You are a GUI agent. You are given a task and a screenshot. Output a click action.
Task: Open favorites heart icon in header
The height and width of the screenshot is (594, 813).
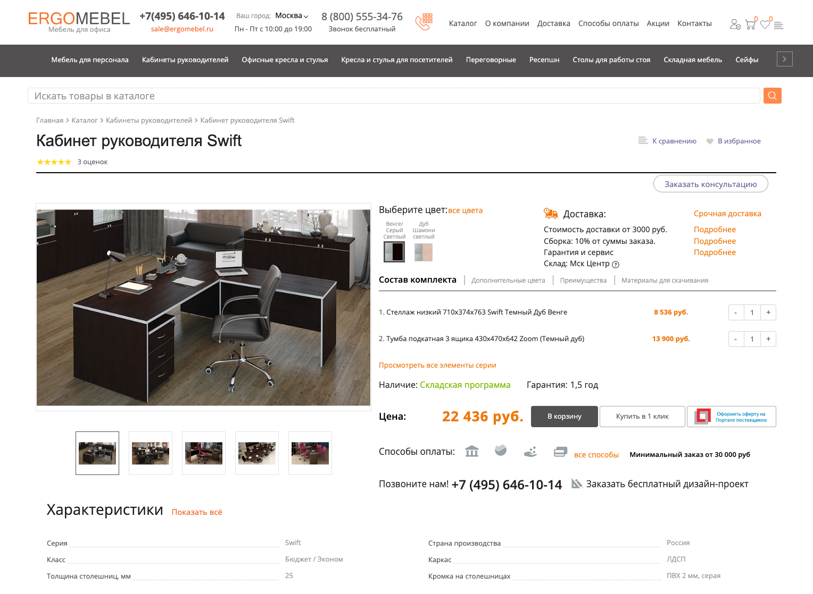pos(765,24)
